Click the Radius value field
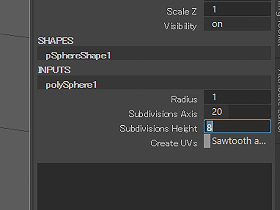280x210 pixels. 237,97
